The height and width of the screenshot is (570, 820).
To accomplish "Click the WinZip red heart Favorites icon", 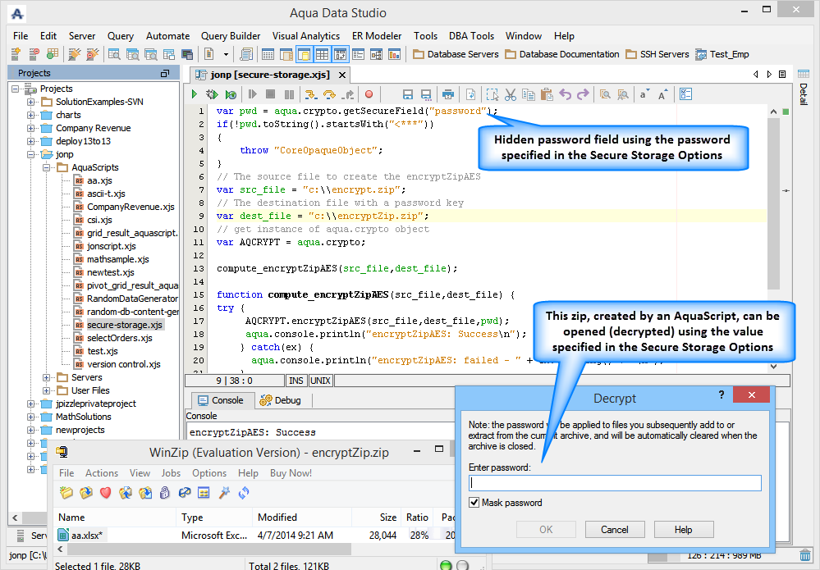I will coord(105,493).
